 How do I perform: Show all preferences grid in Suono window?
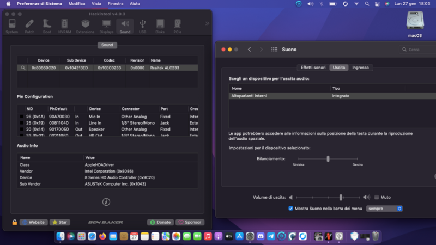point(274,50)
